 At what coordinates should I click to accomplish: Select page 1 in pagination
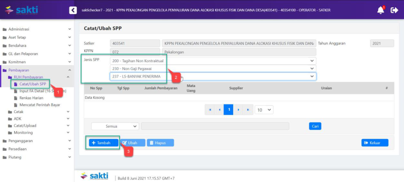pyautogui.click(x=229, y=110)
